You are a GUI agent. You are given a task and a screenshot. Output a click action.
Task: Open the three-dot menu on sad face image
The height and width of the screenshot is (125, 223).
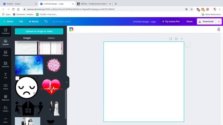coord(36,77)
